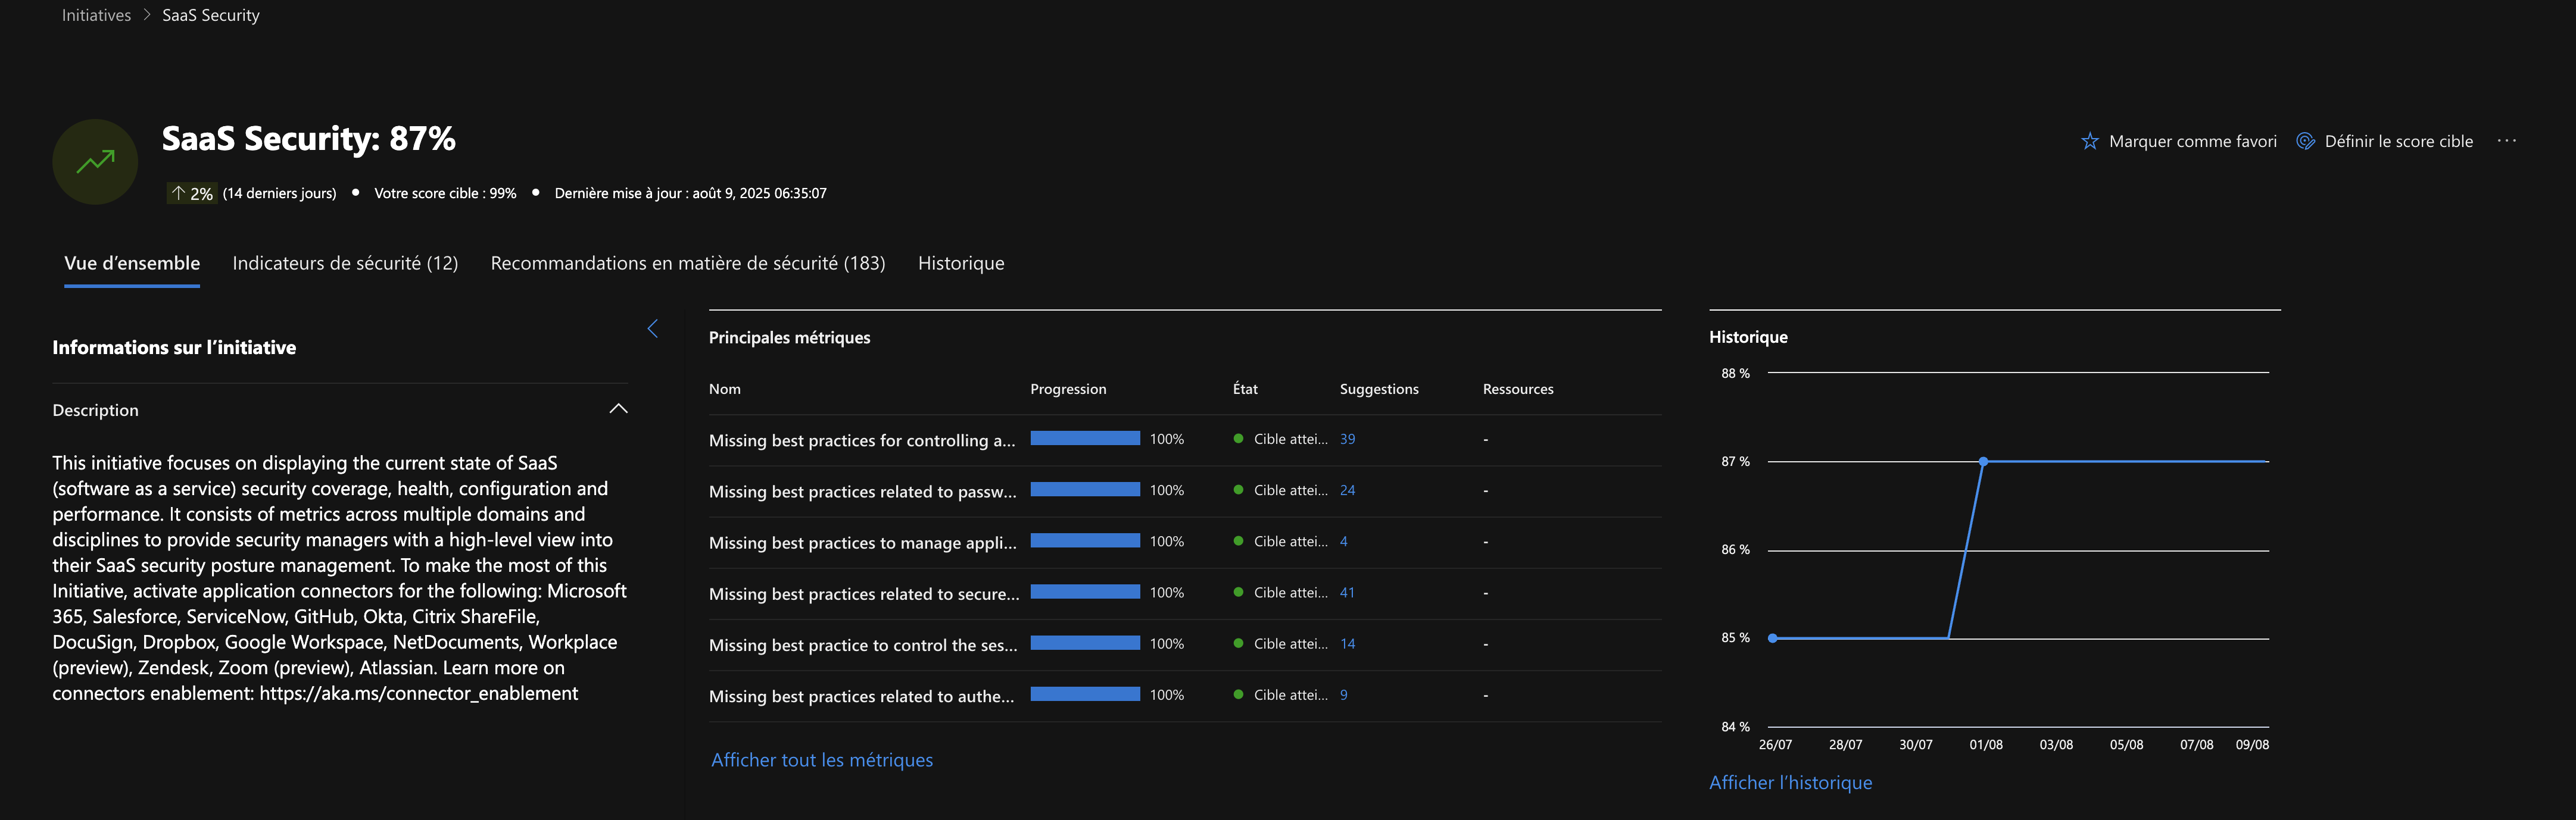Switch to Indicateurs de sécurité (12) tab
Screen dimensions: 2576x820
tap(345, 264)
